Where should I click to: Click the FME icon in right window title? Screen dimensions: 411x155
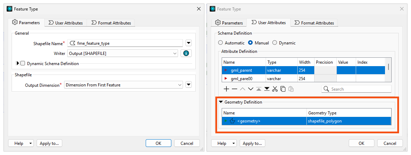click(213, 9)
